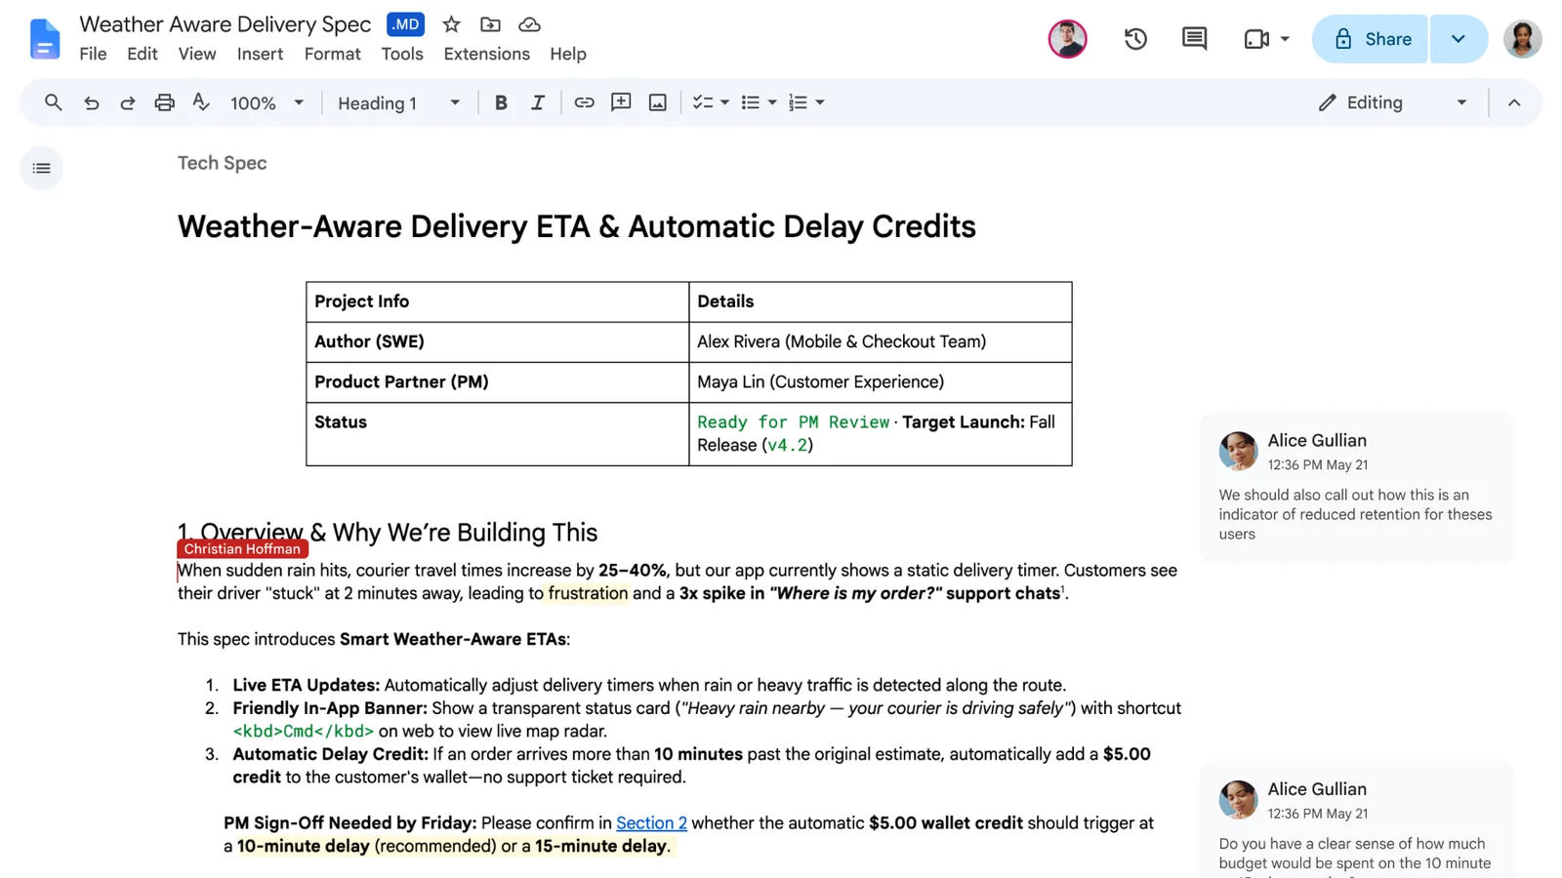
Task: Open the Extensions menu
Action: tap(486, 54)
